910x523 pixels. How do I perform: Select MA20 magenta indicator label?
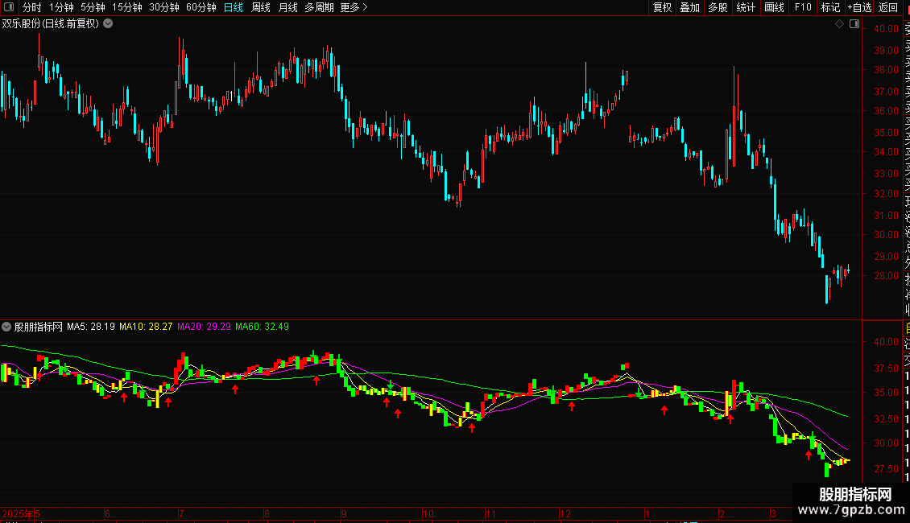(x=204, y=327)
